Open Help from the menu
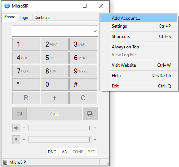The image size is (179, 167). 139,76
